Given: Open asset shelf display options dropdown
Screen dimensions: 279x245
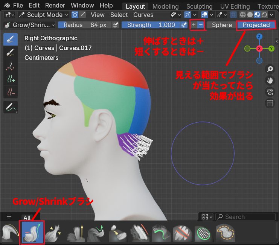Looking at the screenshot, I should tap(207, 217).
